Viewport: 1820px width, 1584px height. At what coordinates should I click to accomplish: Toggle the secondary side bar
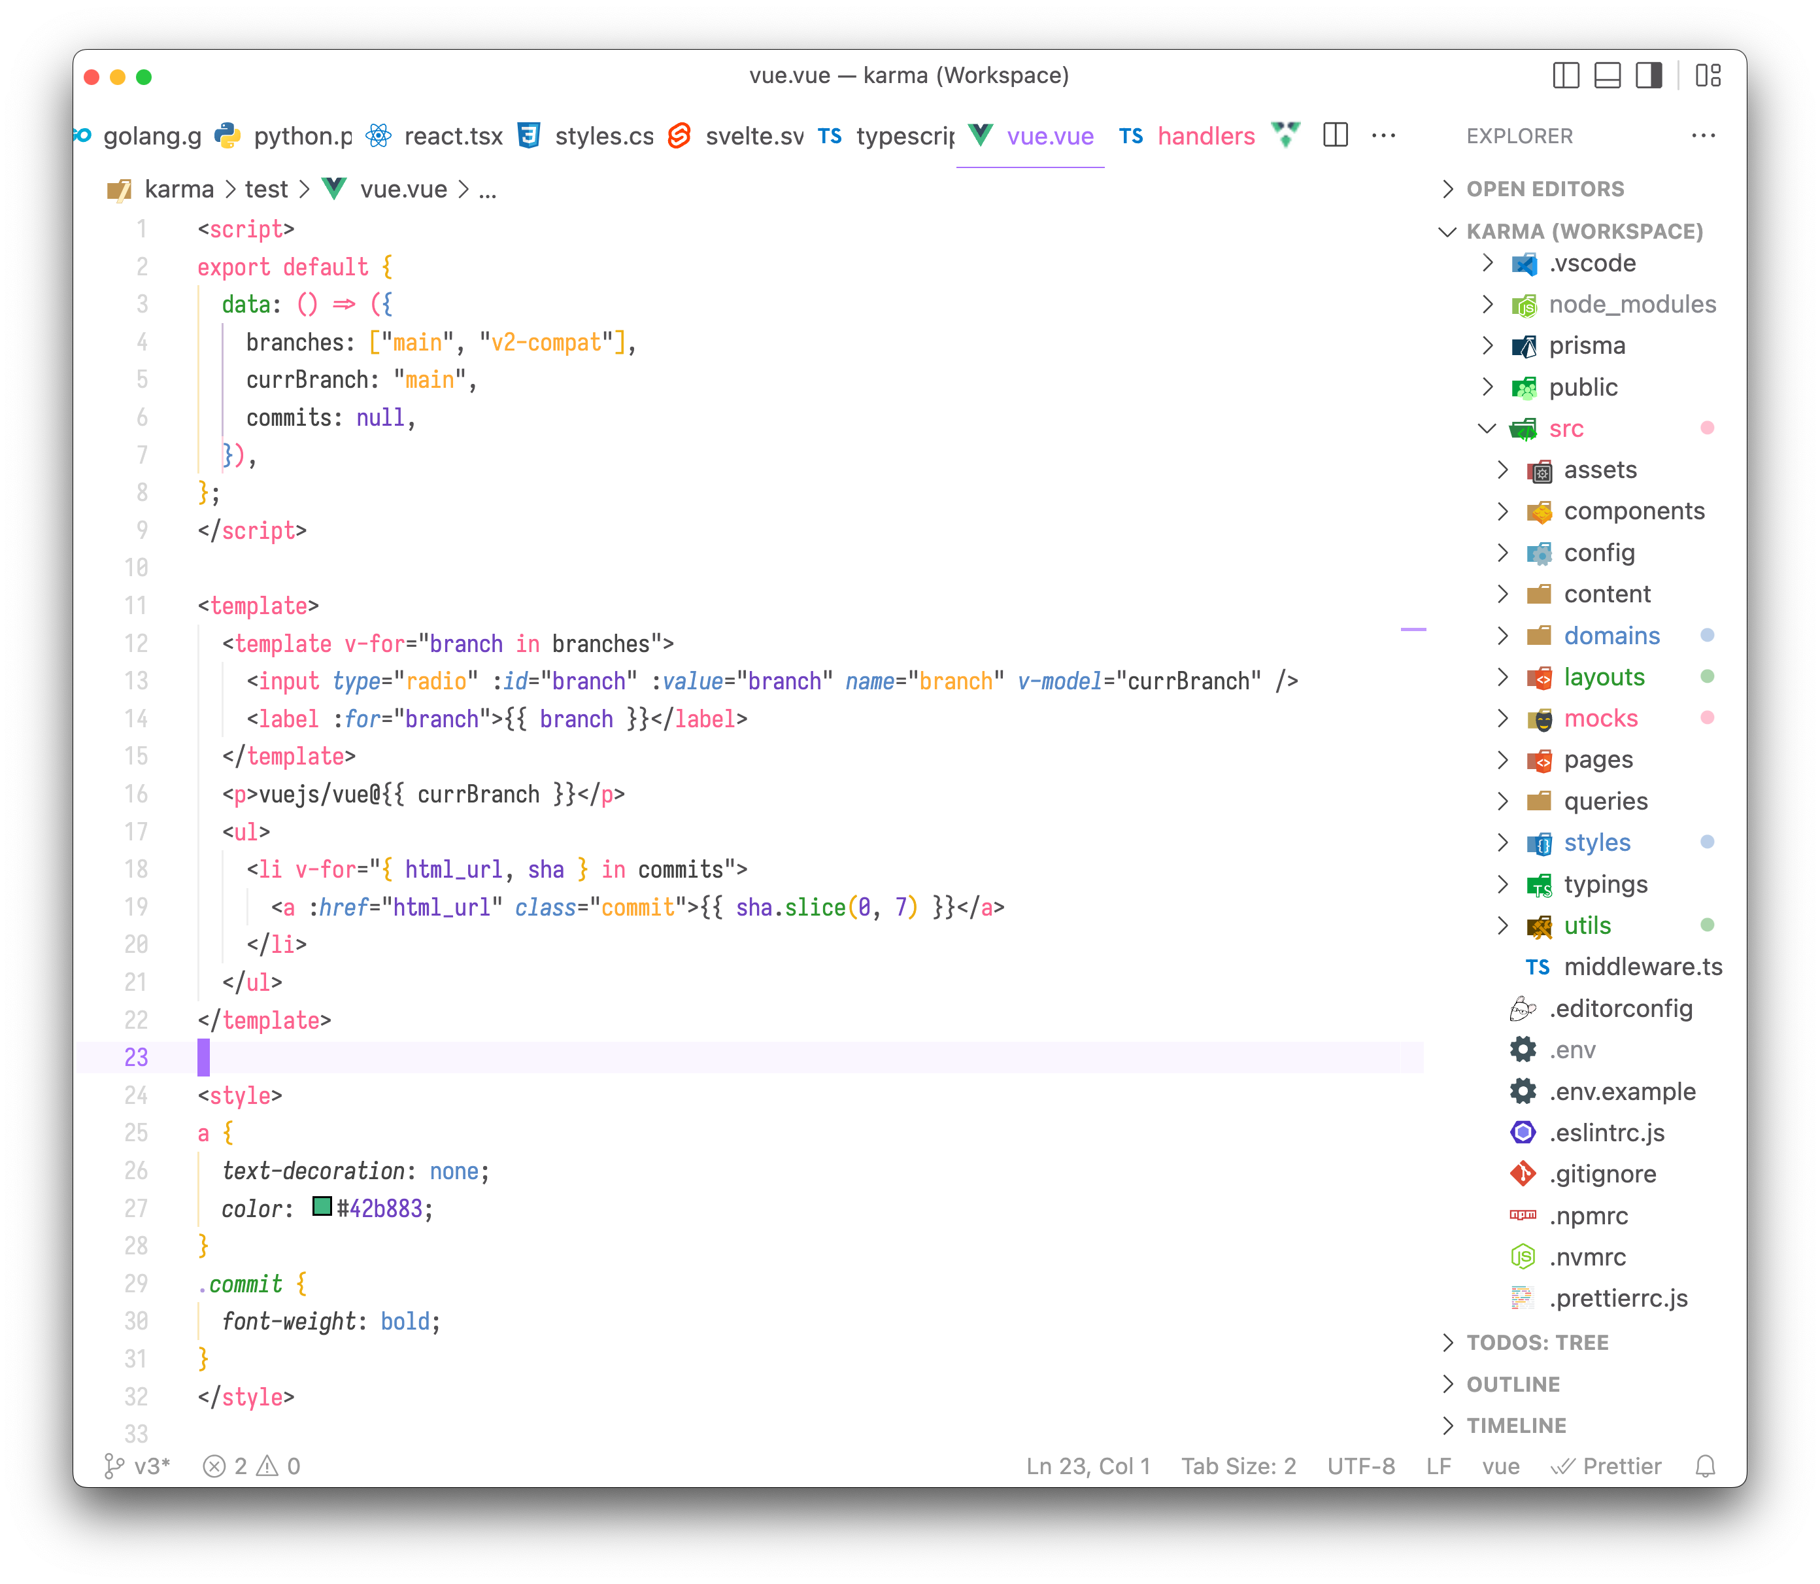(1649, 76)
